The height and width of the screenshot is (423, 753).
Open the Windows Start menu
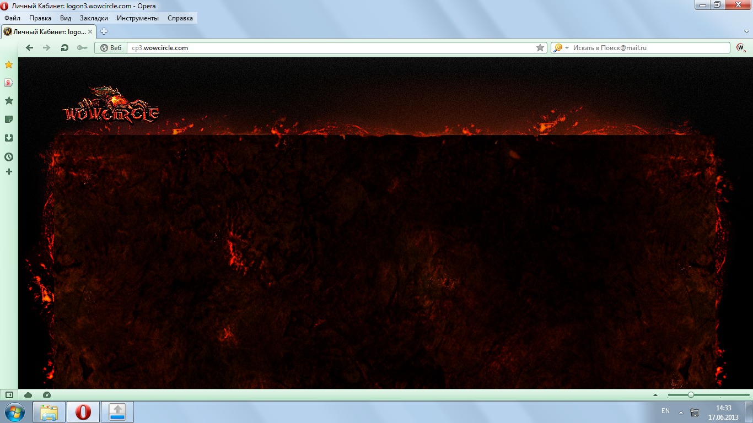(14, 412)
